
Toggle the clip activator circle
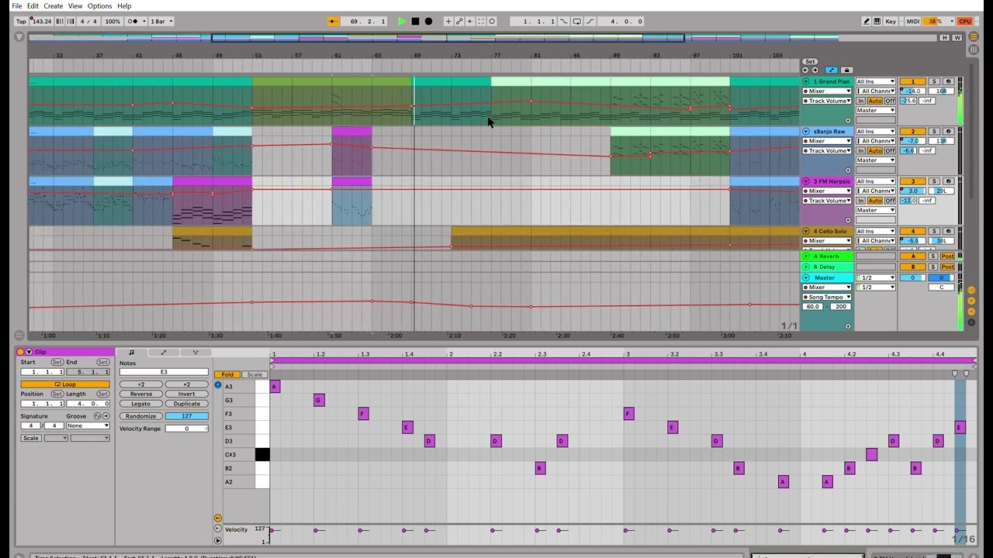20,352
